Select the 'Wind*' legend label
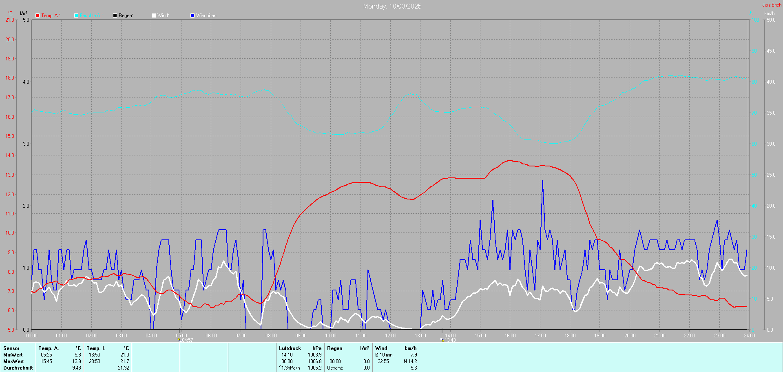 pos(164,15)
